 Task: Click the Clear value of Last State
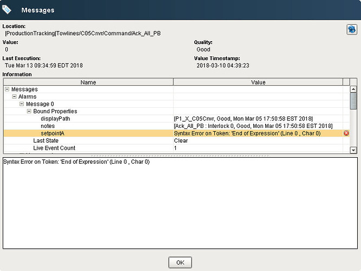point(181,141)
